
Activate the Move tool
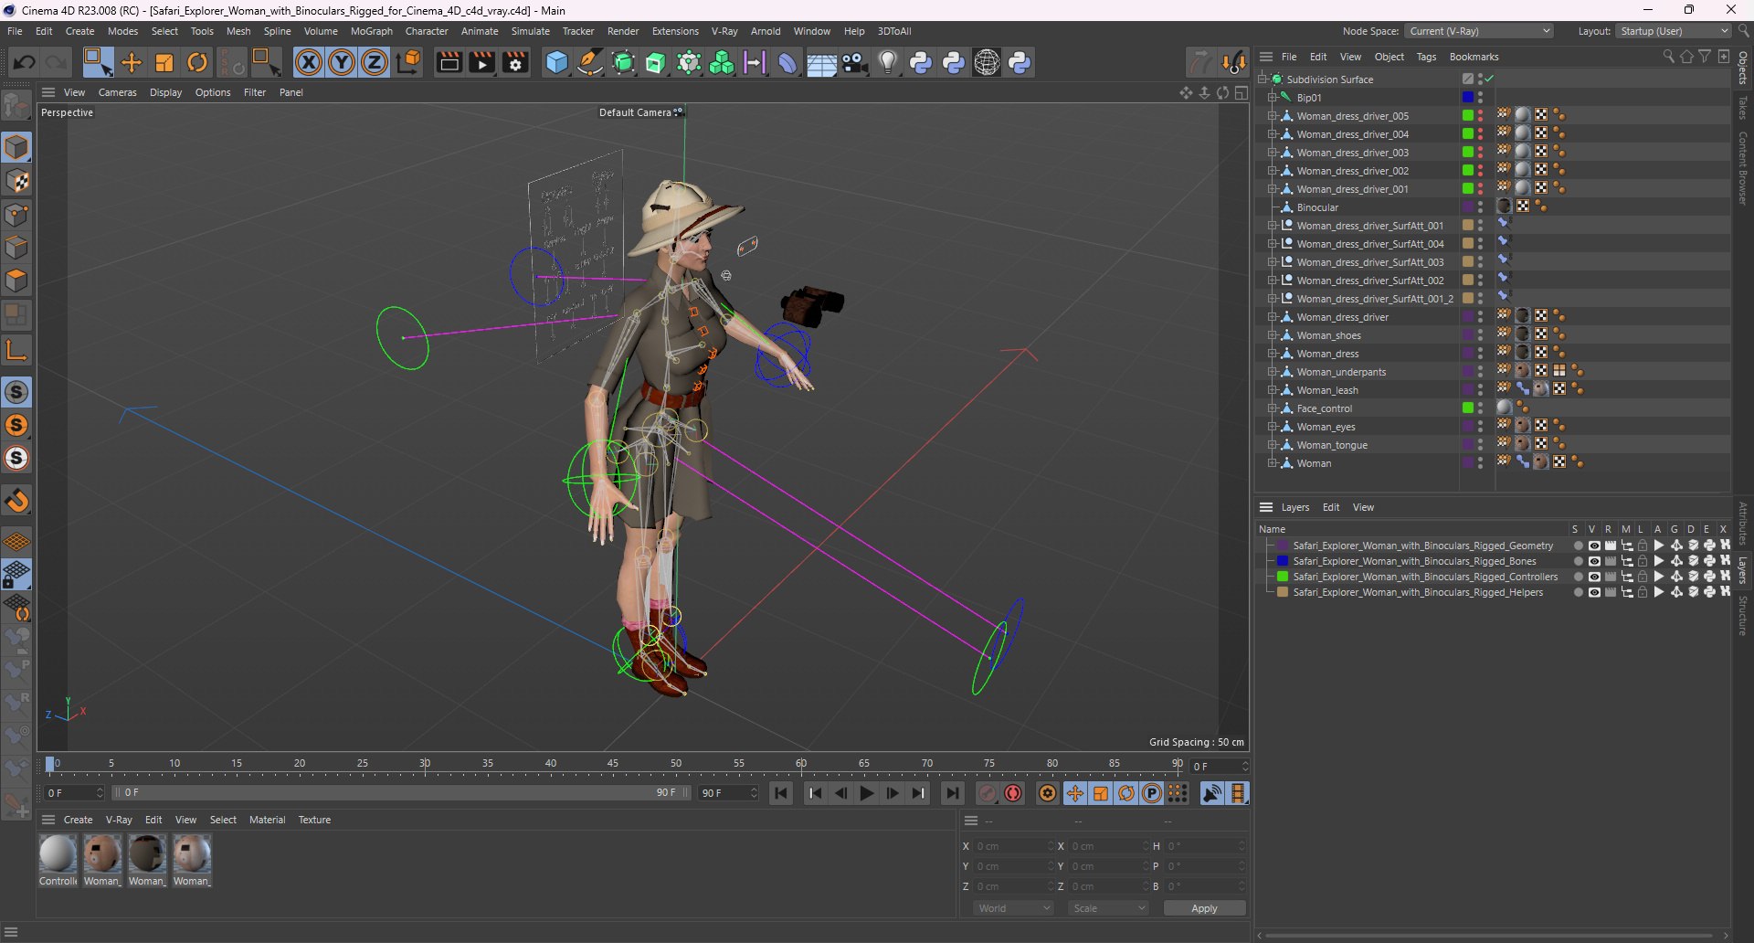point(132,62)
